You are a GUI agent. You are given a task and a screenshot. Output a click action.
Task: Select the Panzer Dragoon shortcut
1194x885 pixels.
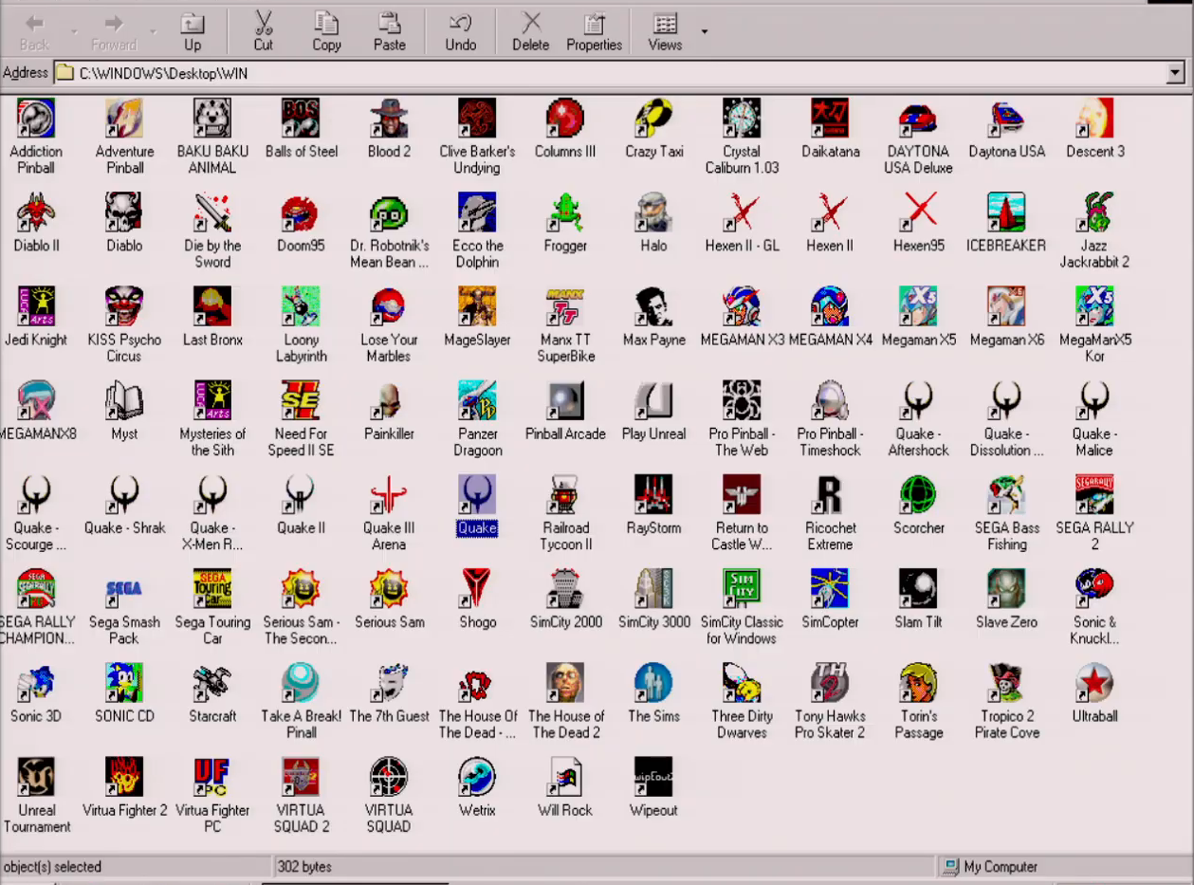point(477,400)
